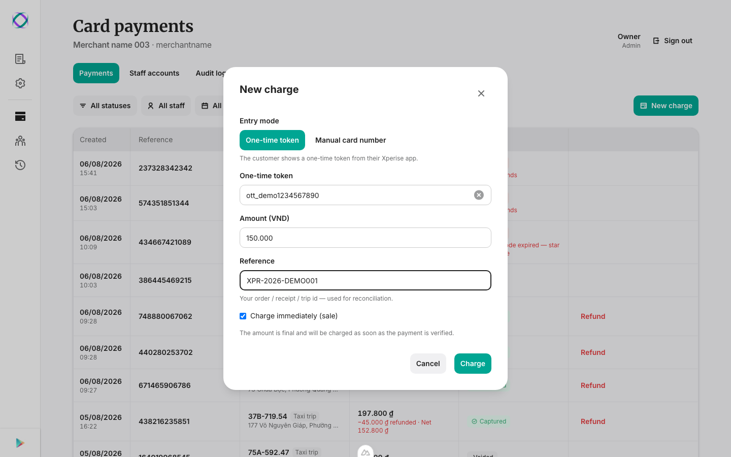Clear the one-time token field
Image resolution: width=731 pixels, height=457 pixels.
479,195
